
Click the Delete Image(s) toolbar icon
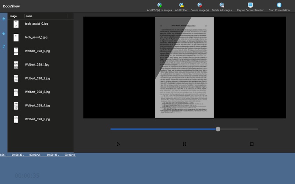pos(199,5)
